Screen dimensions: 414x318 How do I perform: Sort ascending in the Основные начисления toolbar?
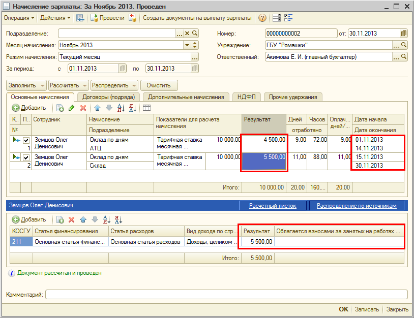[121, 108]
